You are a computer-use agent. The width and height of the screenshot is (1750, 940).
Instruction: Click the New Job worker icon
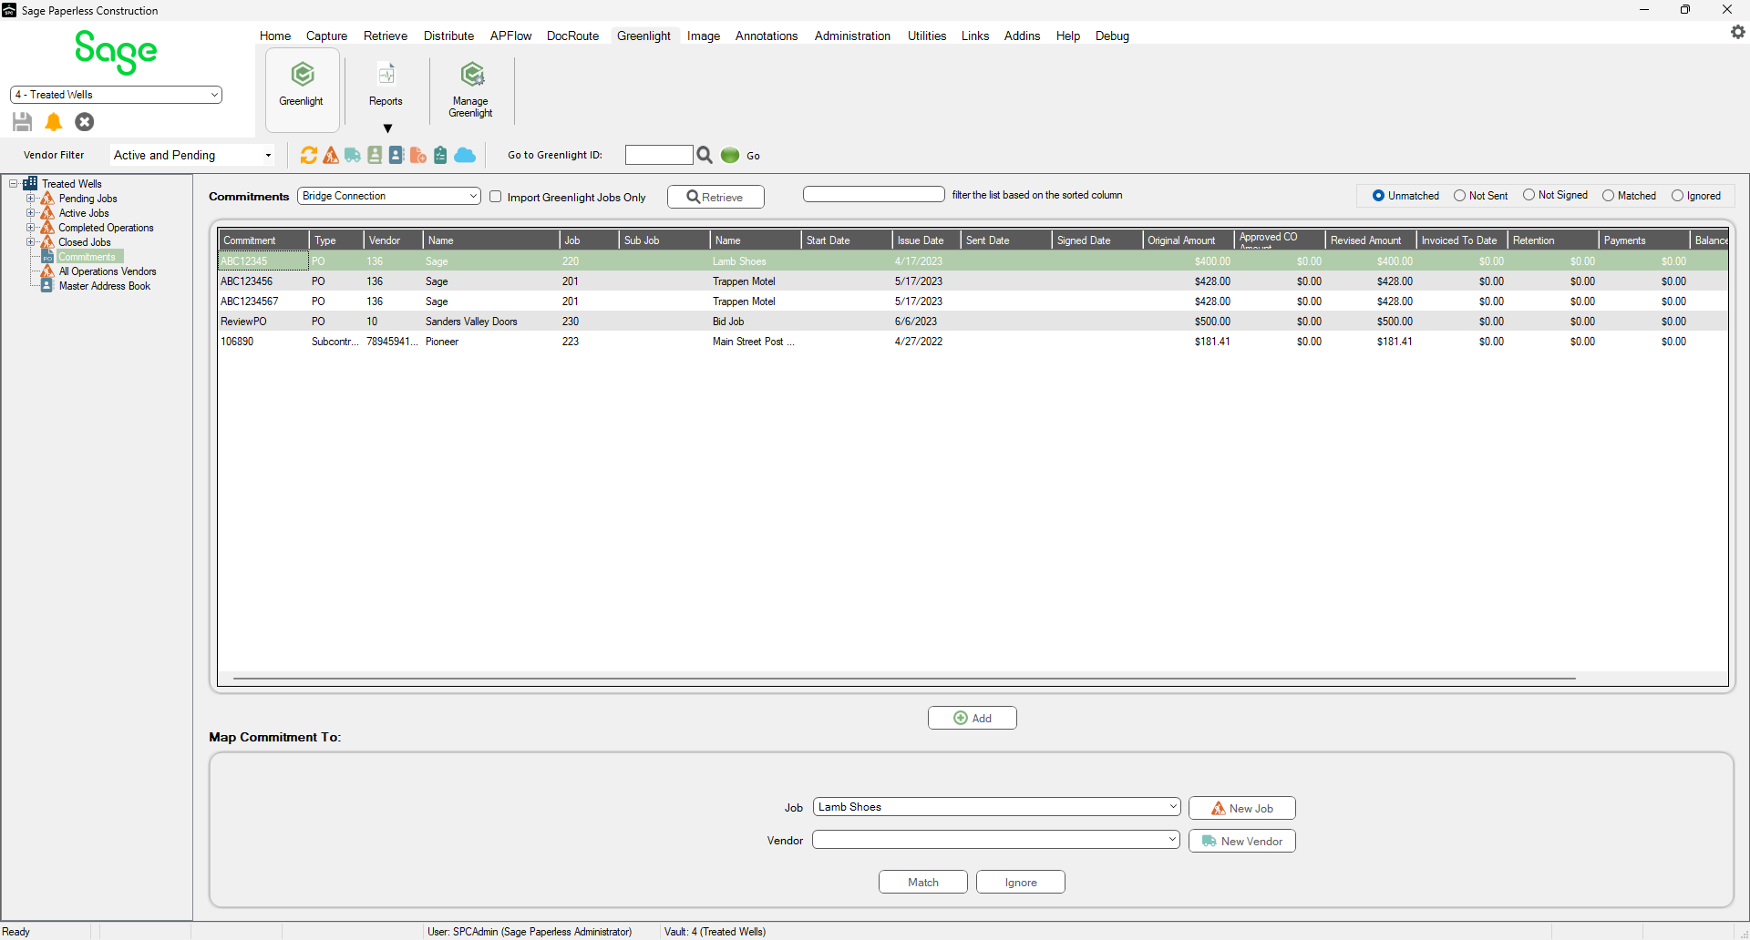(x=1219, y=808)
